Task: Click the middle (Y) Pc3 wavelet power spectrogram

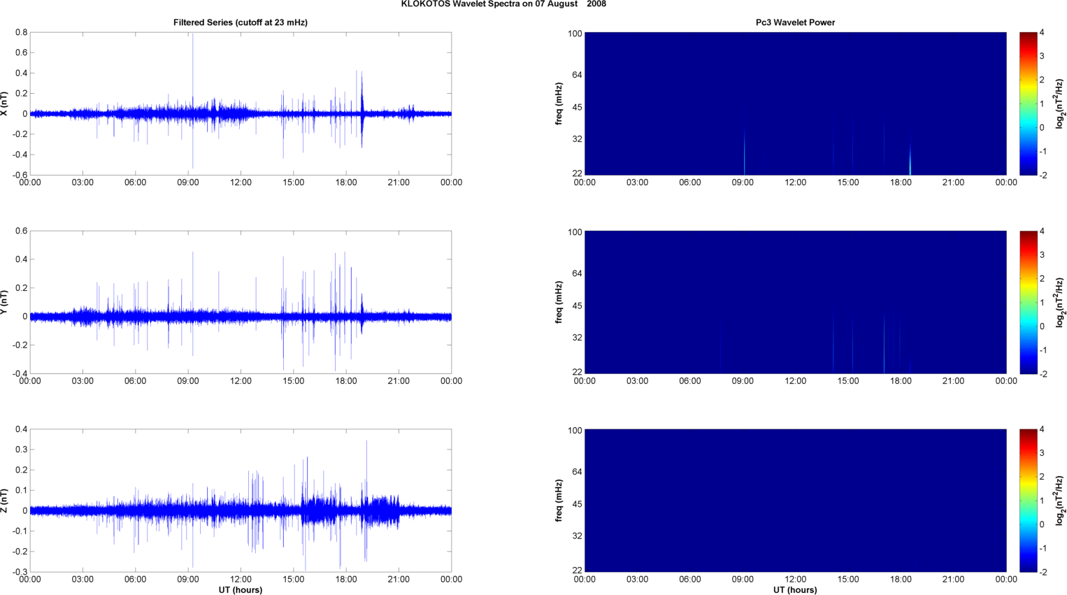Action: [x=795, y=302]
